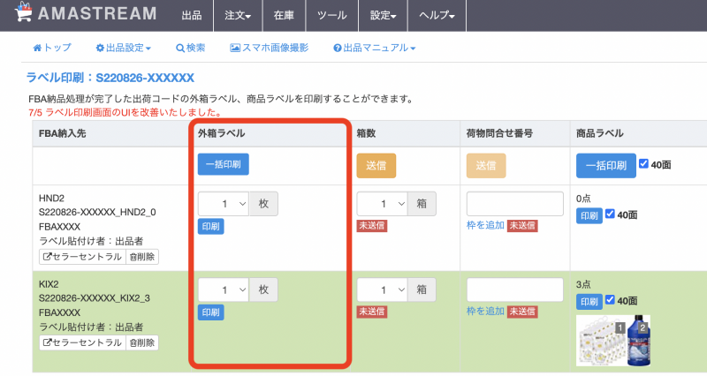Image resolution: width=707 pixels, height=376 pixels.
Task: Click 未送信 badge under KIX2 箱数
Action: 372,312
